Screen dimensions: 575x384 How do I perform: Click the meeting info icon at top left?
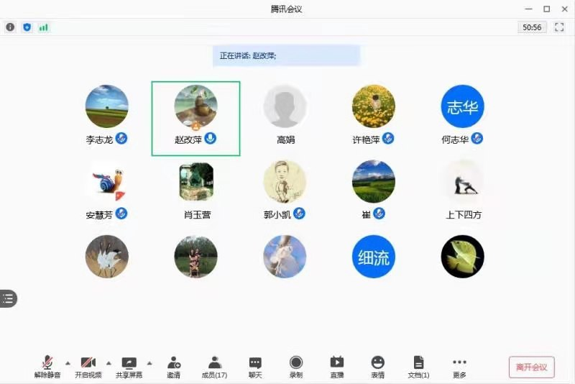coord(10,27)
